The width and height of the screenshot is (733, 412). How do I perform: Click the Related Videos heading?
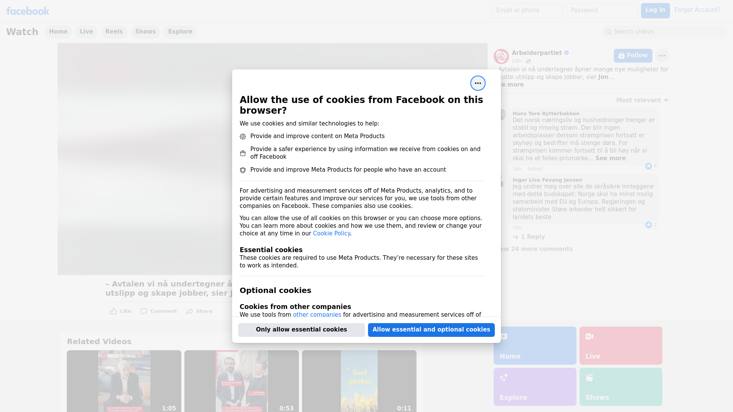[99, 342]
